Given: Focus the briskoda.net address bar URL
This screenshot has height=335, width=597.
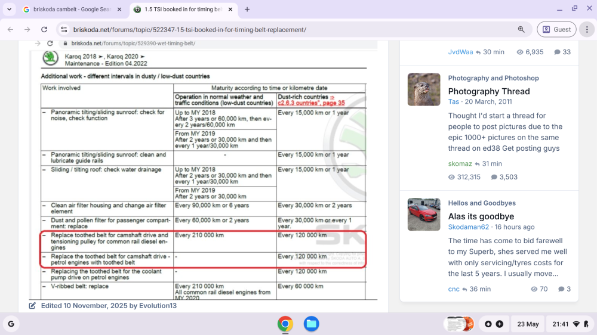Looking at the screenshot, I should pos(190,29).
